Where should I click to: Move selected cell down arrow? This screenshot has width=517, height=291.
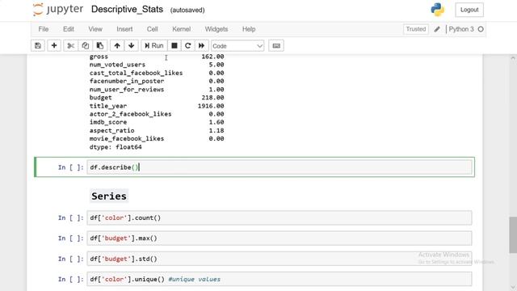coord(131,46)
